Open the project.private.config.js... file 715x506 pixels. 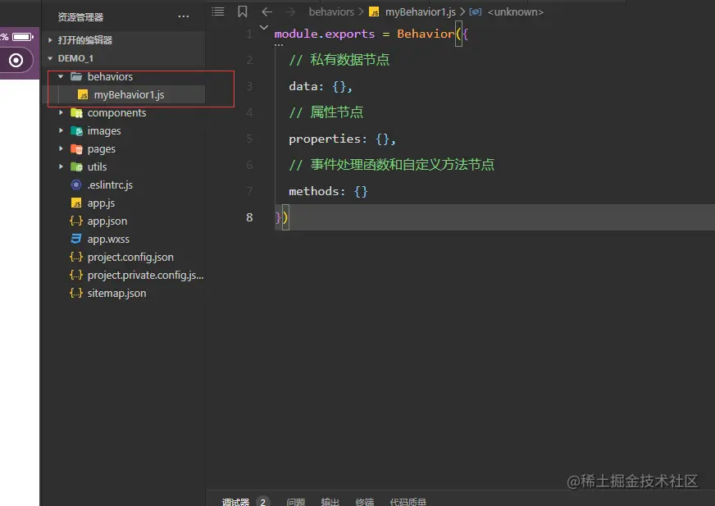tap(145, 275)
